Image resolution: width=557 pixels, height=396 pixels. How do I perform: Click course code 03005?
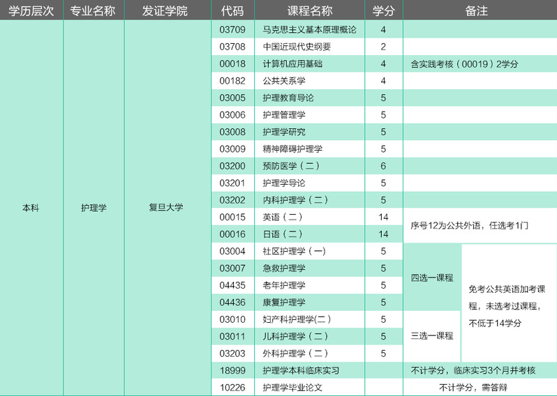click(x=232, y=98)
